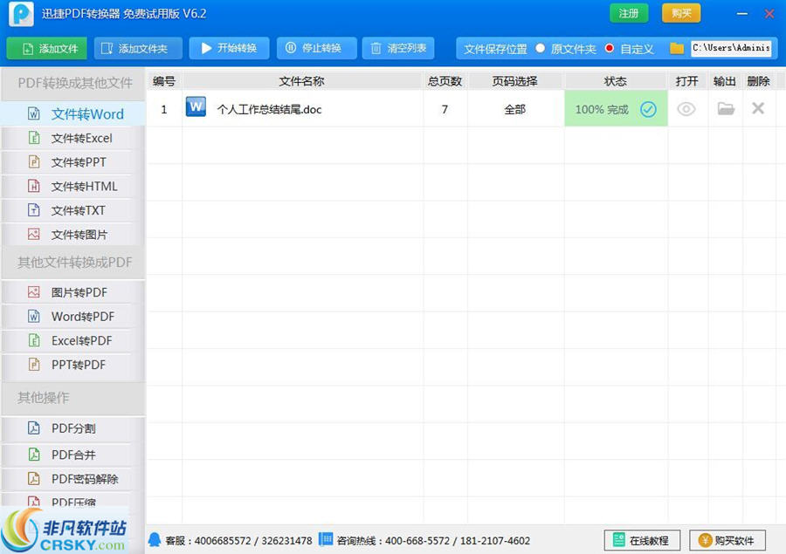Clear the list with 清空列表
The width and height of the screenshot is (786, 554).
pyautogui.click(x=398, y=49)
